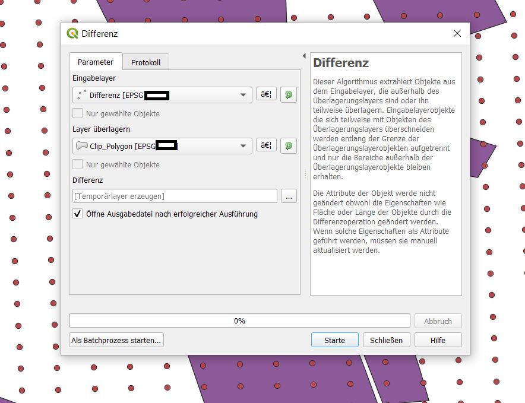
Task: Enable Nur gewählte Objekte under Layer überlagern
Action: tap(78, 164)
